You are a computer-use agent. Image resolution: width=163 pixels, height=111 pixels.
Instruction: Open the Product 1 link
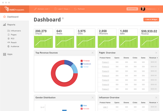[105, 62]
